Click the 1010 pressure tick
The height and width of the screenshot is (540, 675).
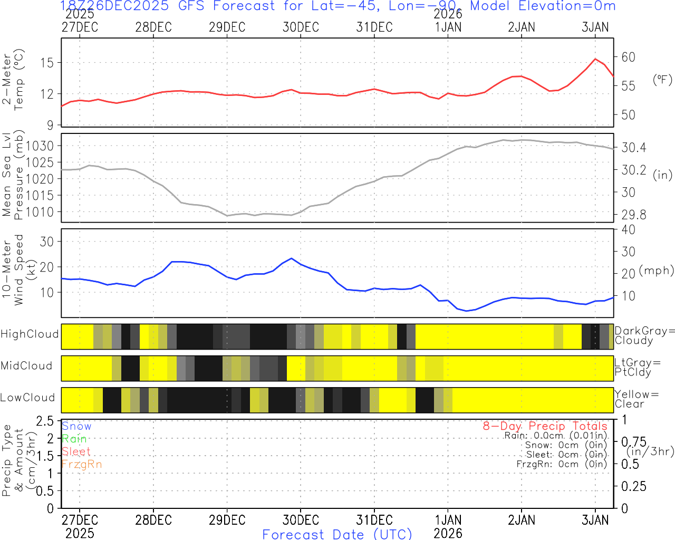(x=40, y=212)
